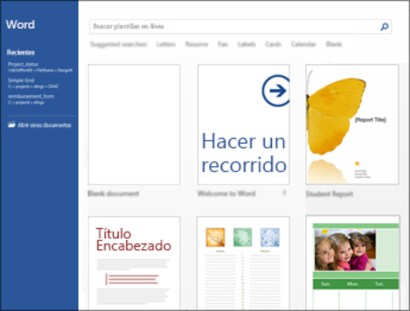
Task: Click the Suggested searches label
Action: pyautogui.click(x=119, y=44)
